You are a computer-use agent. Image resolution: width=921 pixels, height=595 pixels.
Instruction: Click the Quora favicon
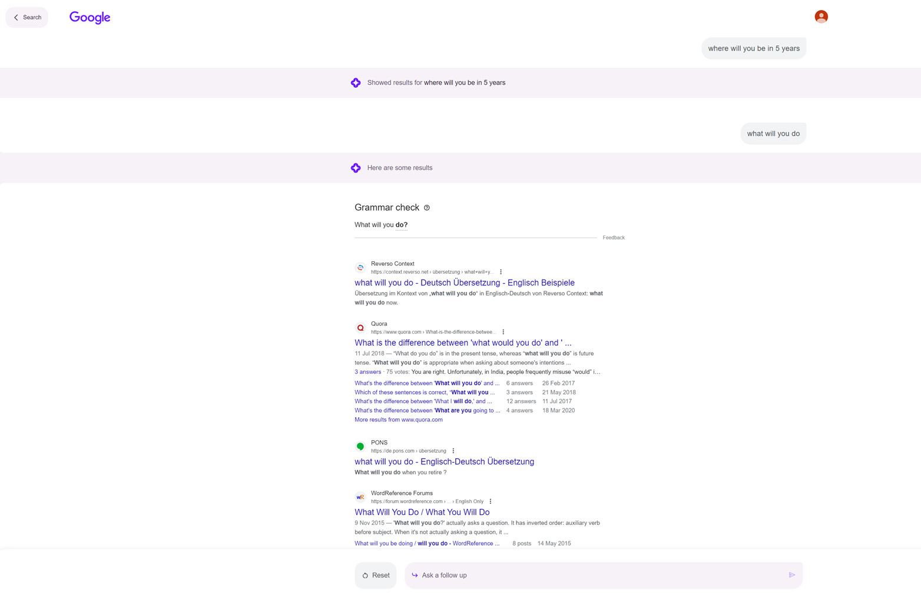pyautogui.click(x=360, y=327)
